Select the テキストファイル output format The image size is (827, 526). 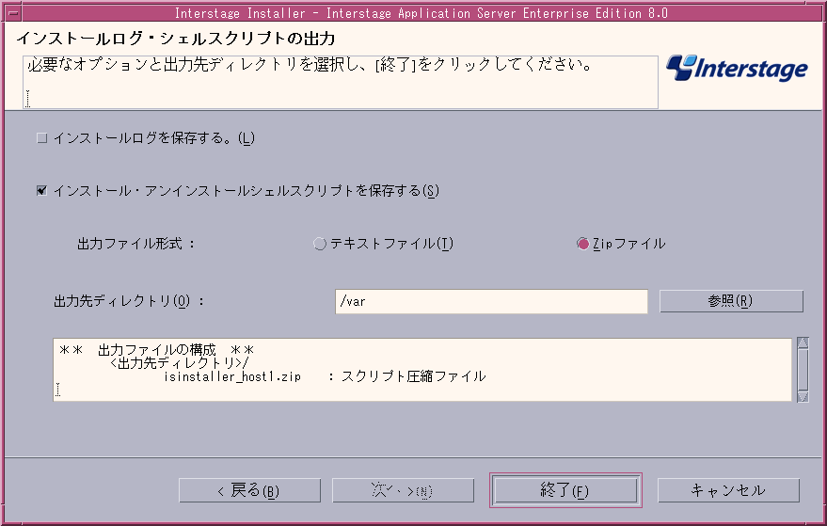click(320, 244)
